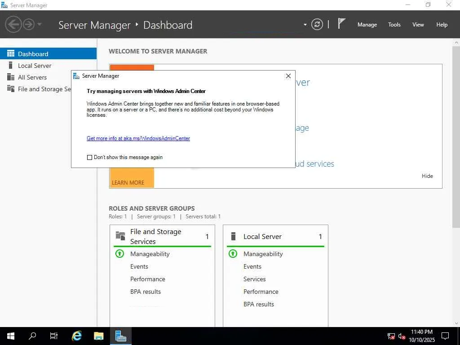Open the Manage menu
The height and width of the screenshot is (345, 460).
[x=367, y=25]
